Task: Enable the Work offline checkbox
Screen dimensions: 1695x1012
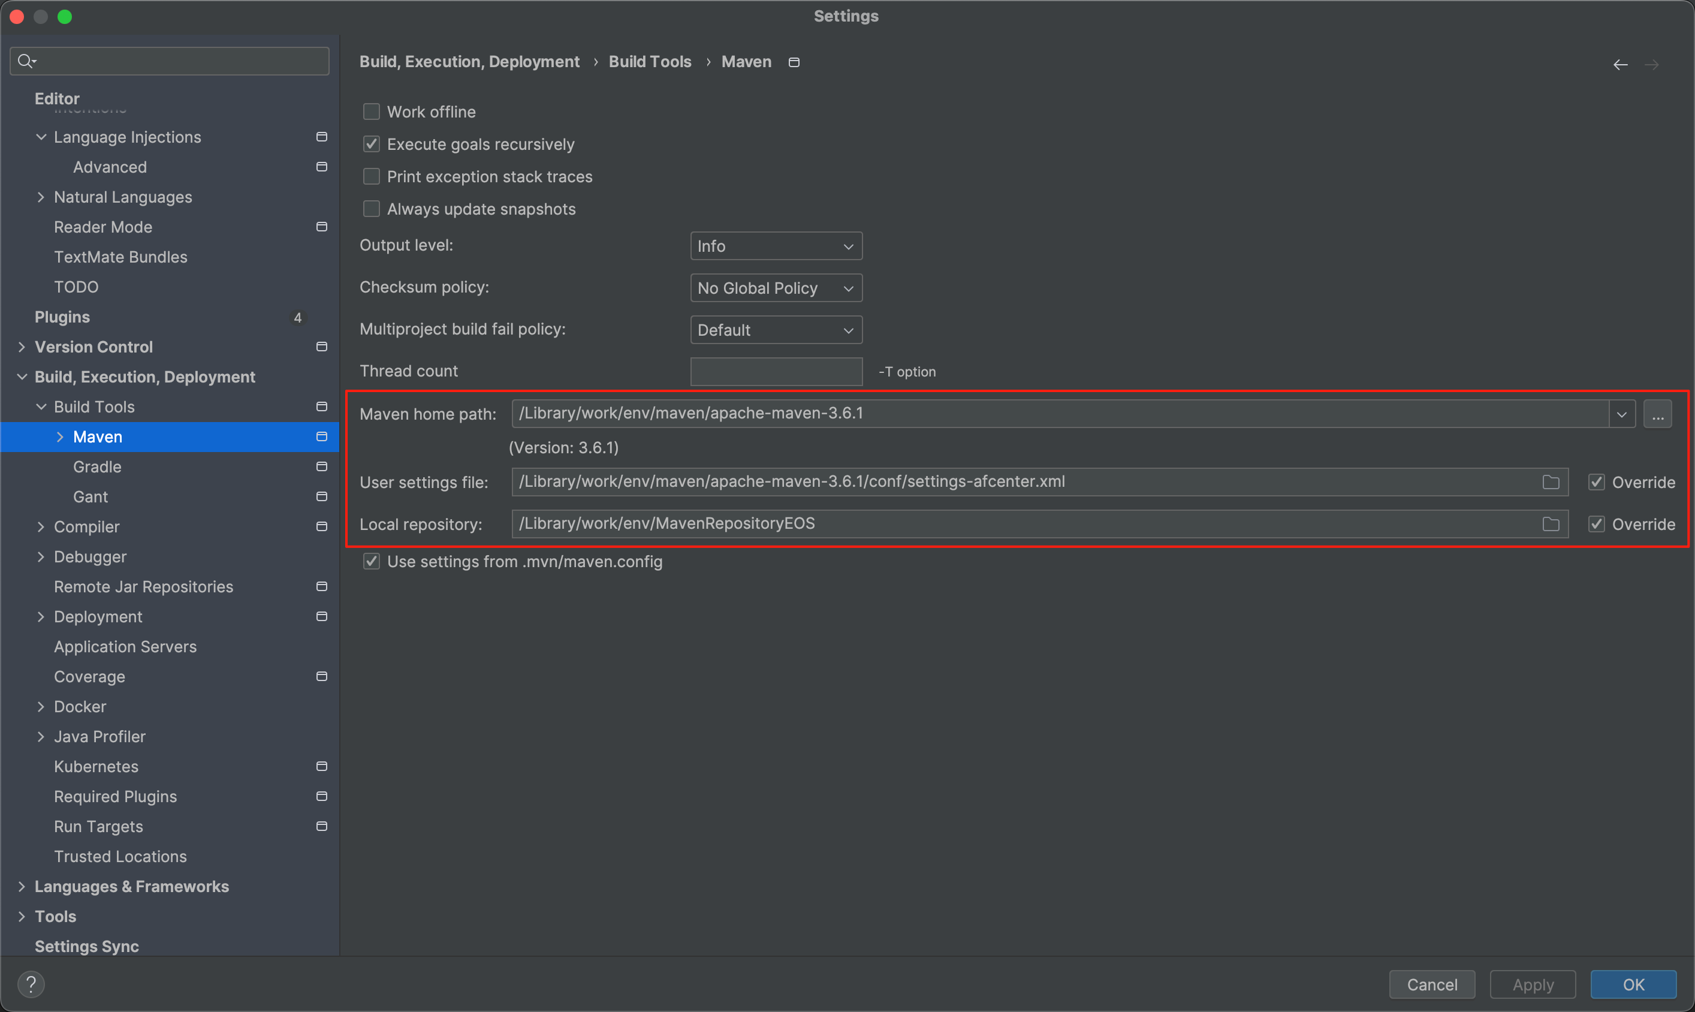Action: [372, 112]
